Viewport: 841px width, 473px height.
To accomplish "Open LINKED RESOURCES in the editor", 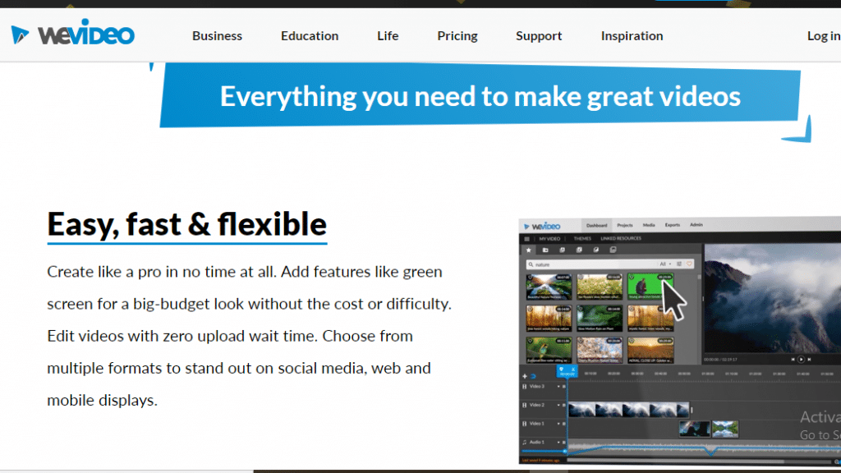I will tap(621, 238).
